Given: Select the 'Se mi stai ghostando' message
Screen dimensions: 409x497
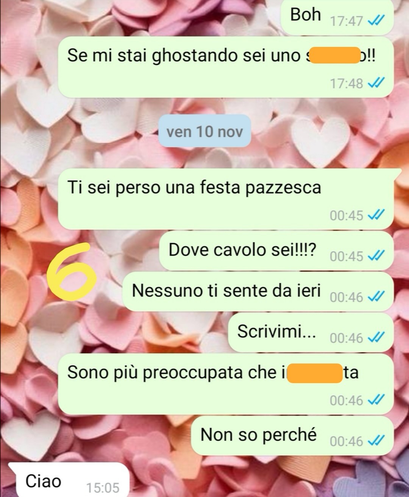Looking at the screenshot, I should [x=226, y=67].
